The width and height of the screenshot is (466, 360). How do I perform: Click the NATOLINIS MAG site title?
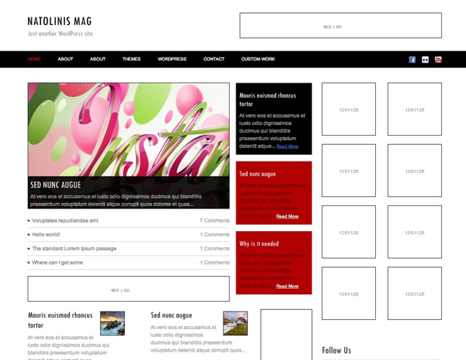tap(59, 21)
